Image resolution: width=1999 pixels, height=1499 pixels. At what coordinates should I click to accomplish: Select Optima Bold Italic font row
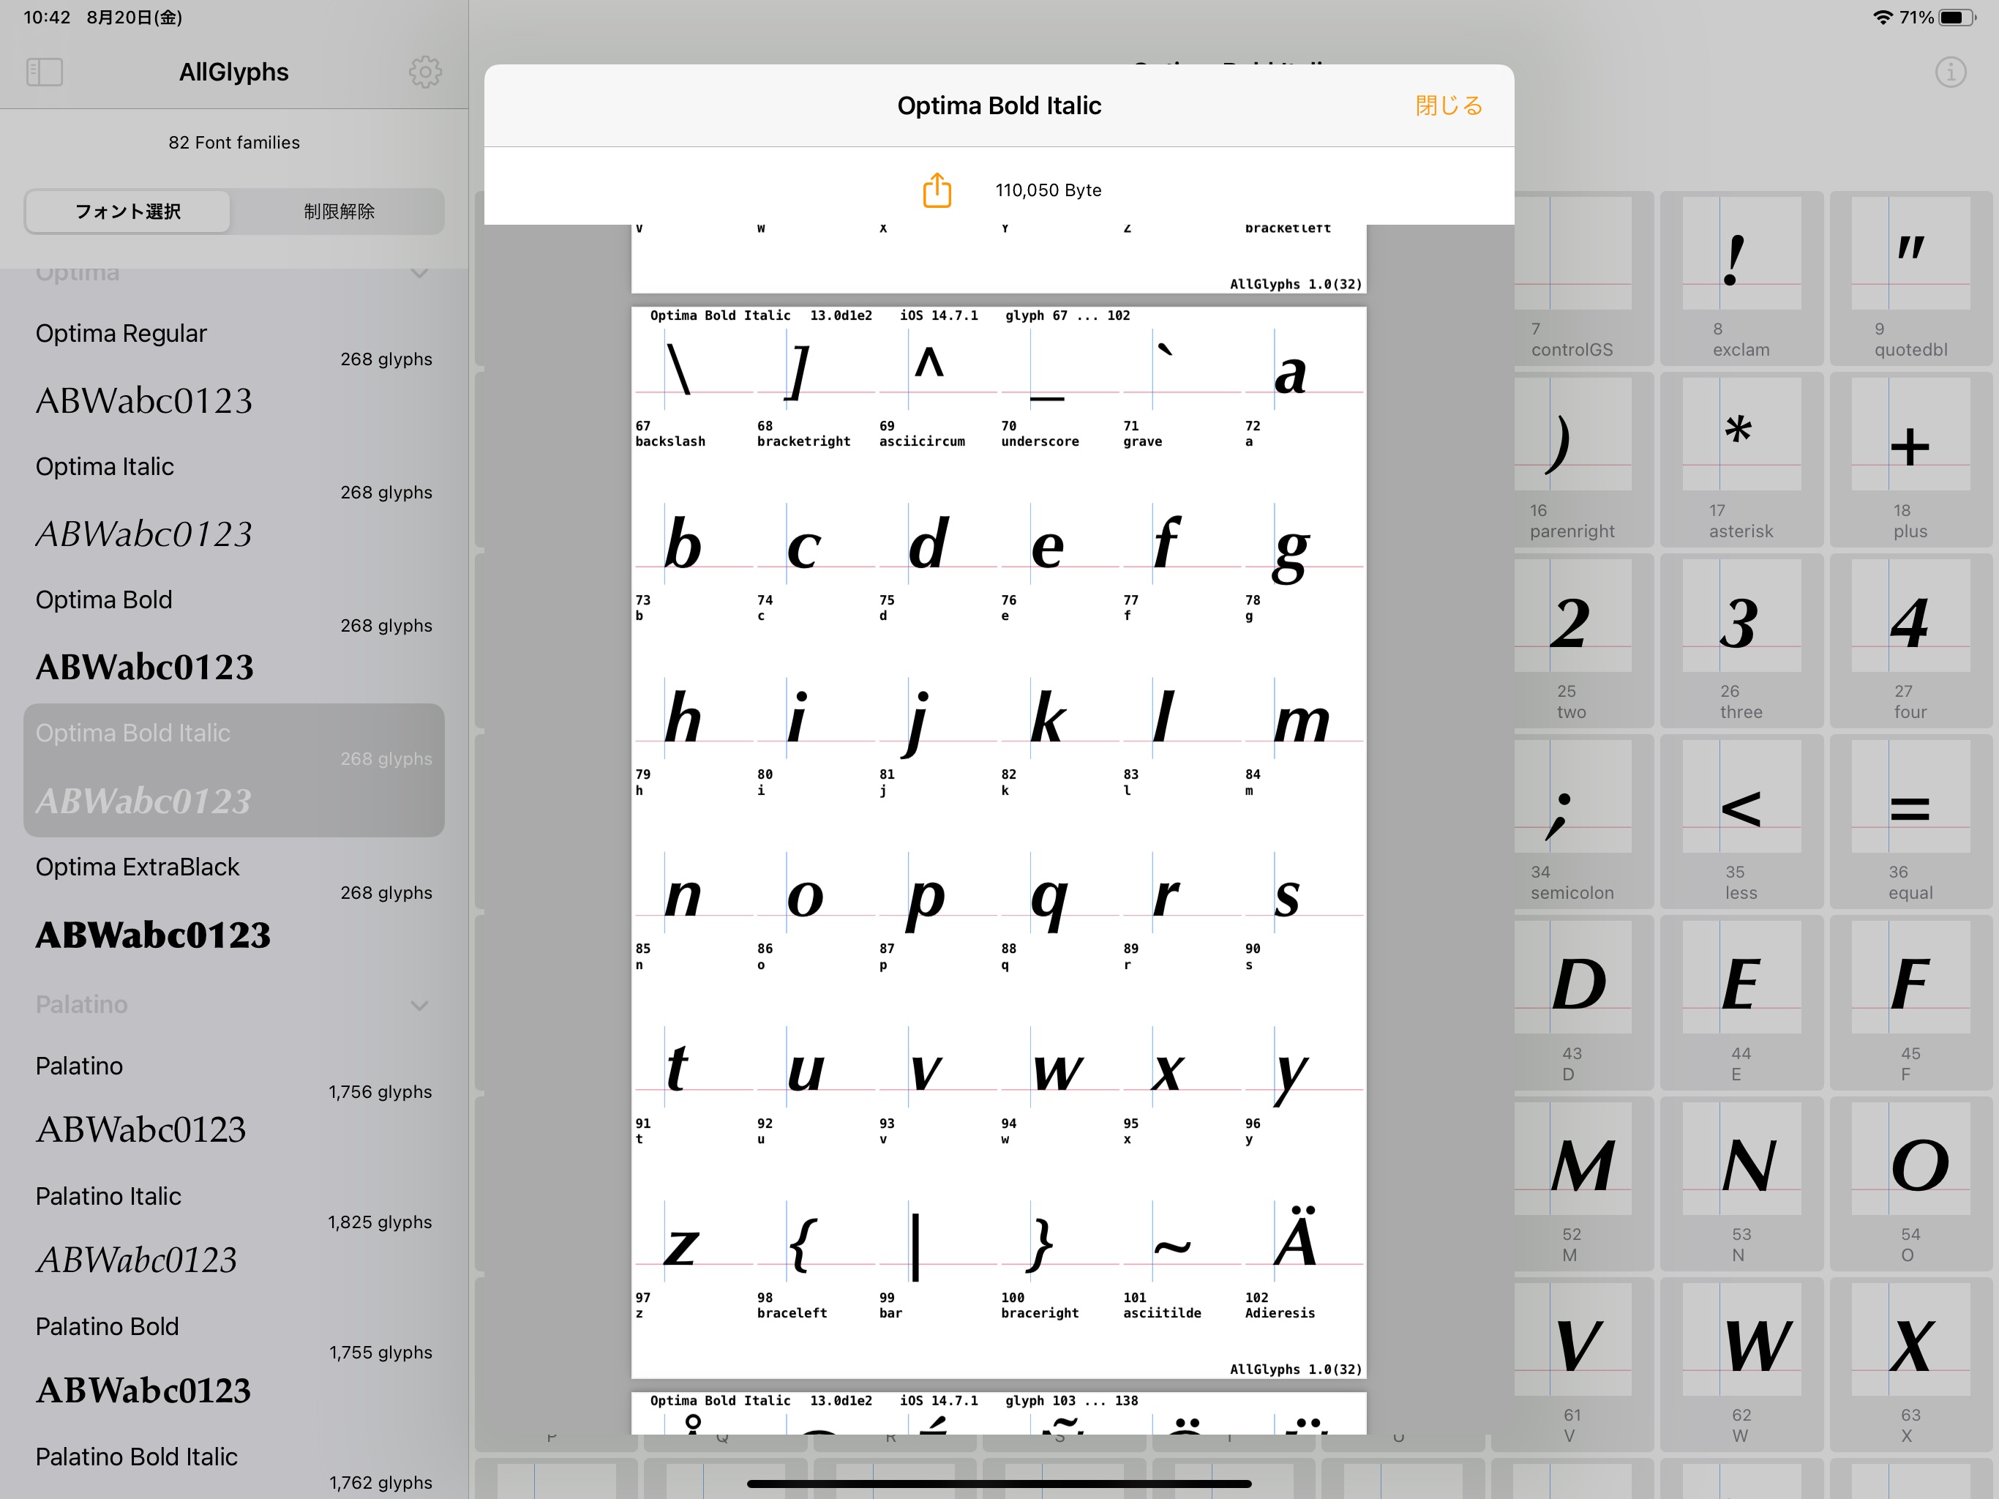[234, 770]
